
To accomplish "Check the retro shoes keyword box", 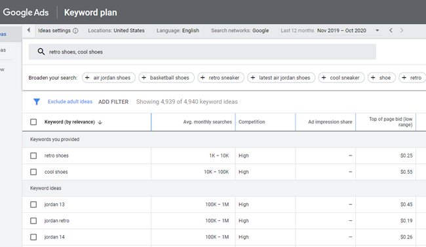I will 33,156.
